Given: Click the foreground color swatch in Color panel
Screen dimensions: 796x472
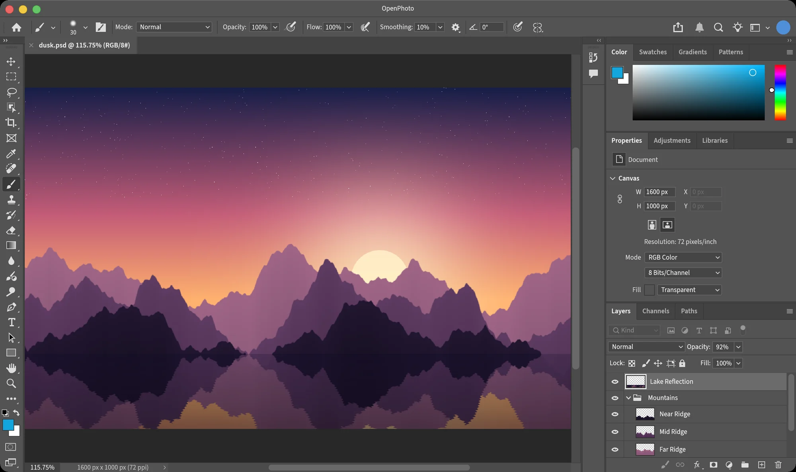Looking at the screenshot, I should (x=617, y=72).
